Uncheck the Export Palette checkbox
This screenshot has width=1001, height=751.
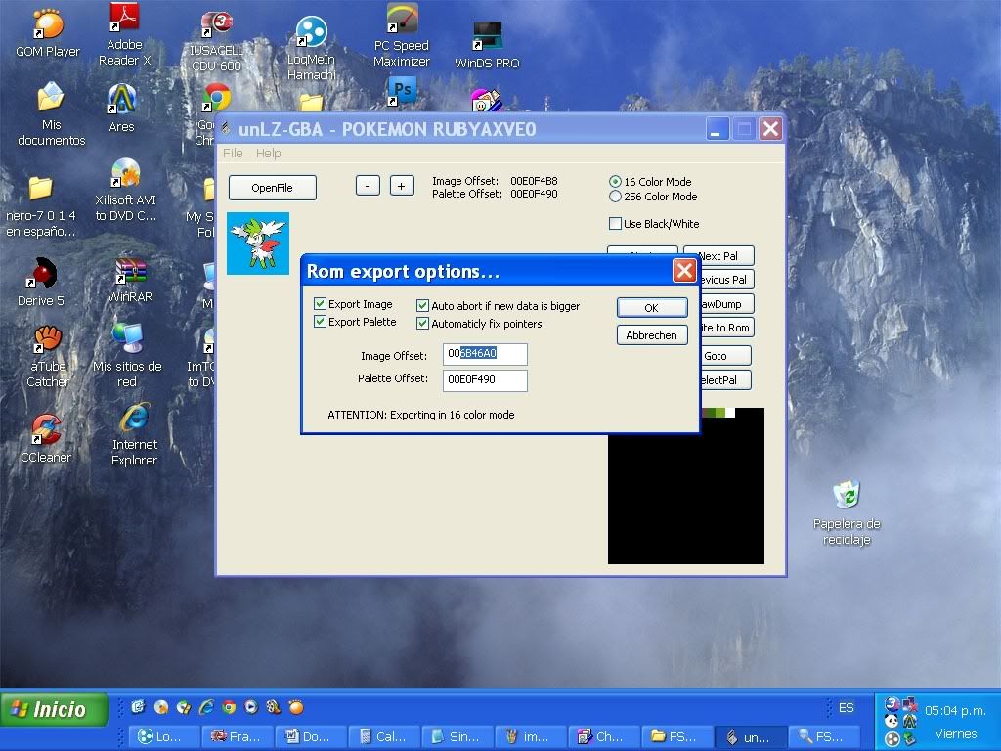(x=320, y=321)
